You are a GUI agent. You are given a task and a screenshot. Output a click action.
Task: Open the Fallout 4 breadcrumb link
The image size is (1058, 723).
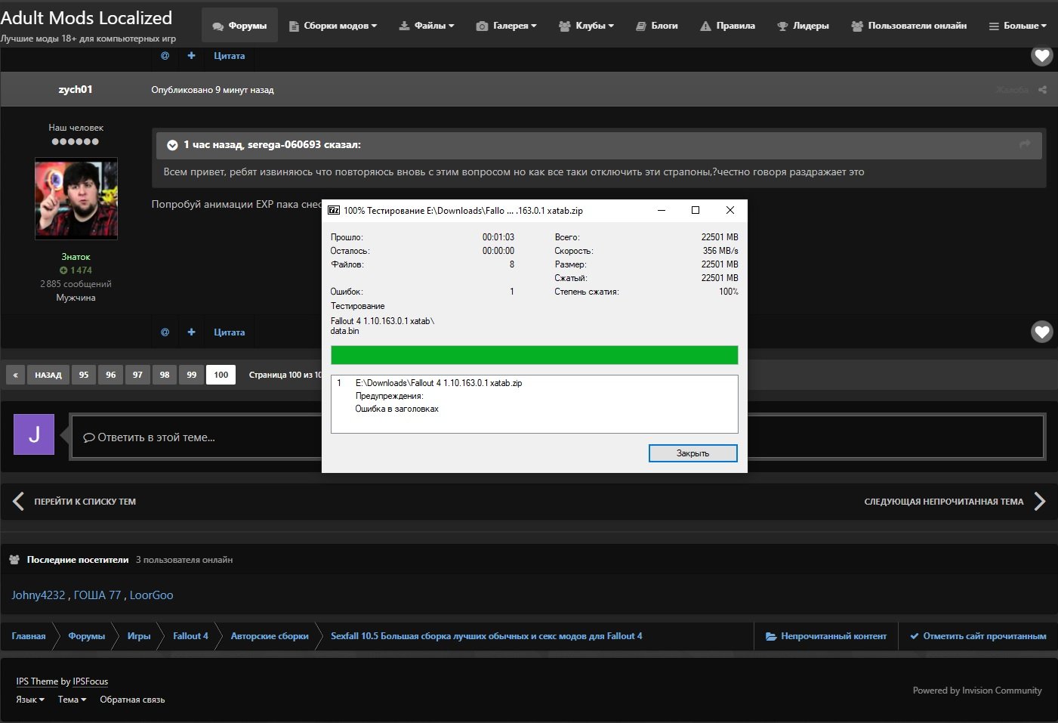tap(190, 636)
